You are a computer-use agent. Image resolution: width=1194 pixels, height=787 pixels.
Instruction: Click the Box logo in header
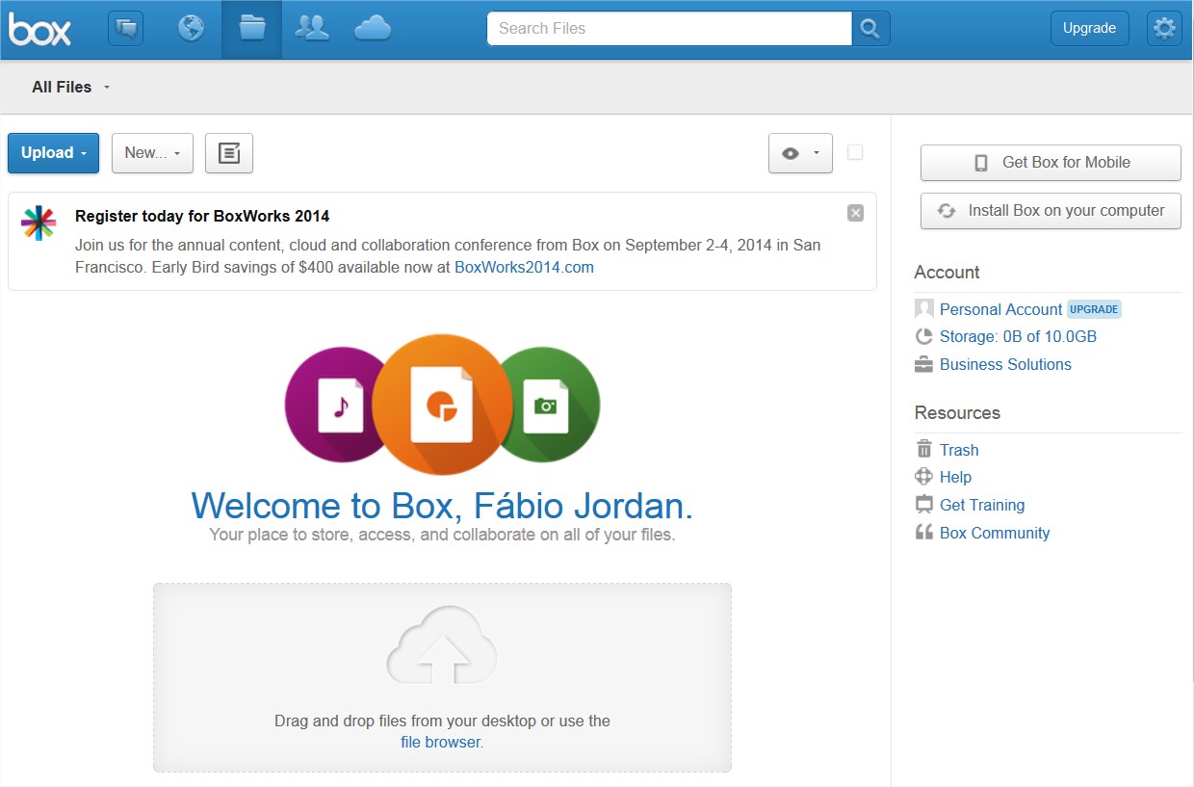click(x=39, y=30)
